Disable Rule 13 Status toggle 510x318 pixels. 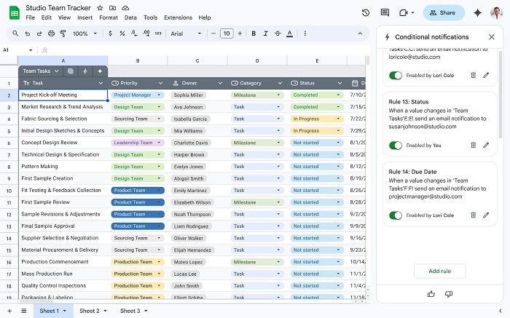pos(396,146)
